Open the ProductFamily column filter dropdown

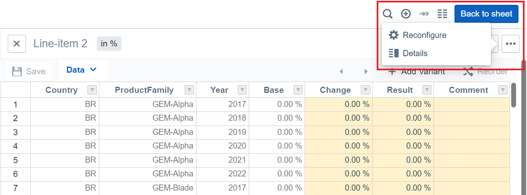point(189,90)
